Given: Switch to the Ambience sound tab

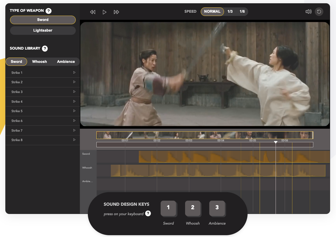Looking at the screenshot, I should pos(65,61).
